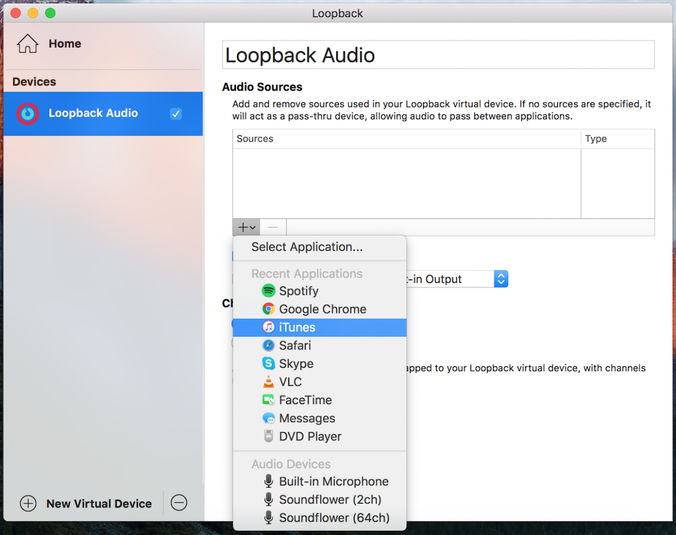Pick Soundflower (64ch) audio device
676x535 pixels.
pos(319,518)
